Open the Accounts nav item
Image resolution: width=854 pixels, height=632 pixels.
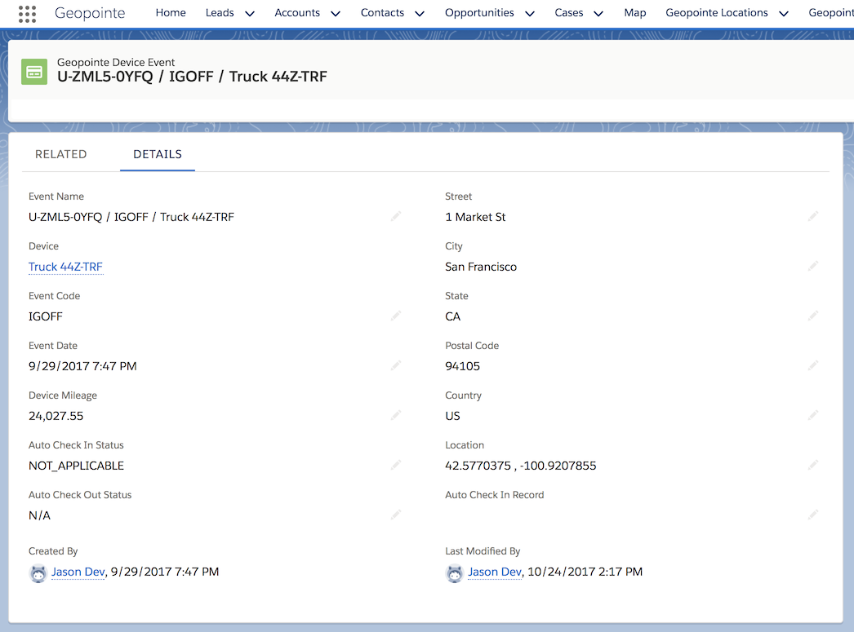[x=297, y=12]
